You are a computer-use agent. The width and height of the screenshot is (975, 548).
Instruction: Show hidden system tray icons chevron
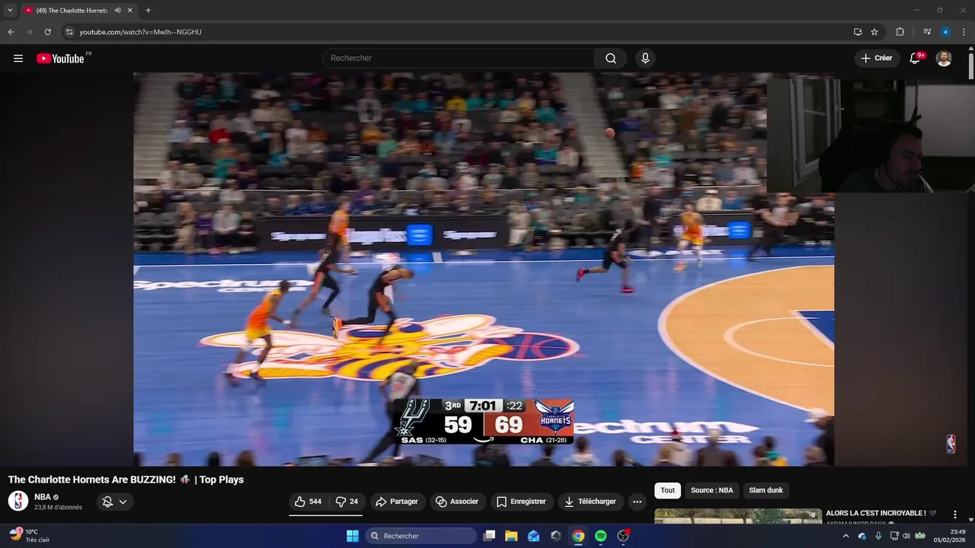846,536
